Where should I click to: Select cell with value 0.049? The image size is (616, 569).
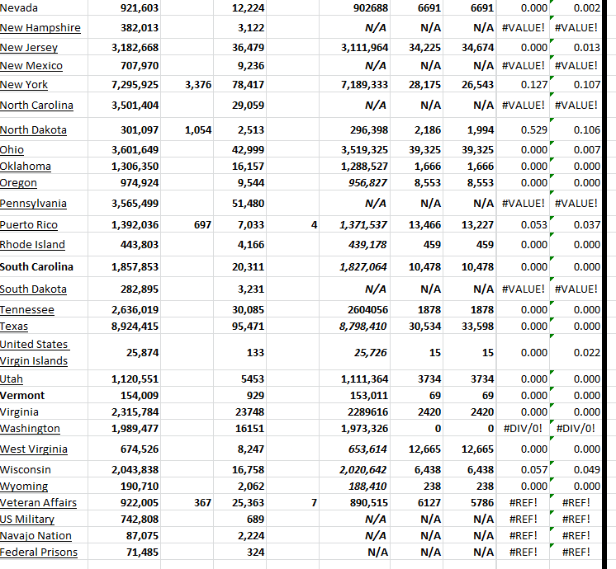[x=576, y=469]
